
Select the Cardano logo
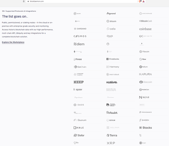tap(80, 29)
